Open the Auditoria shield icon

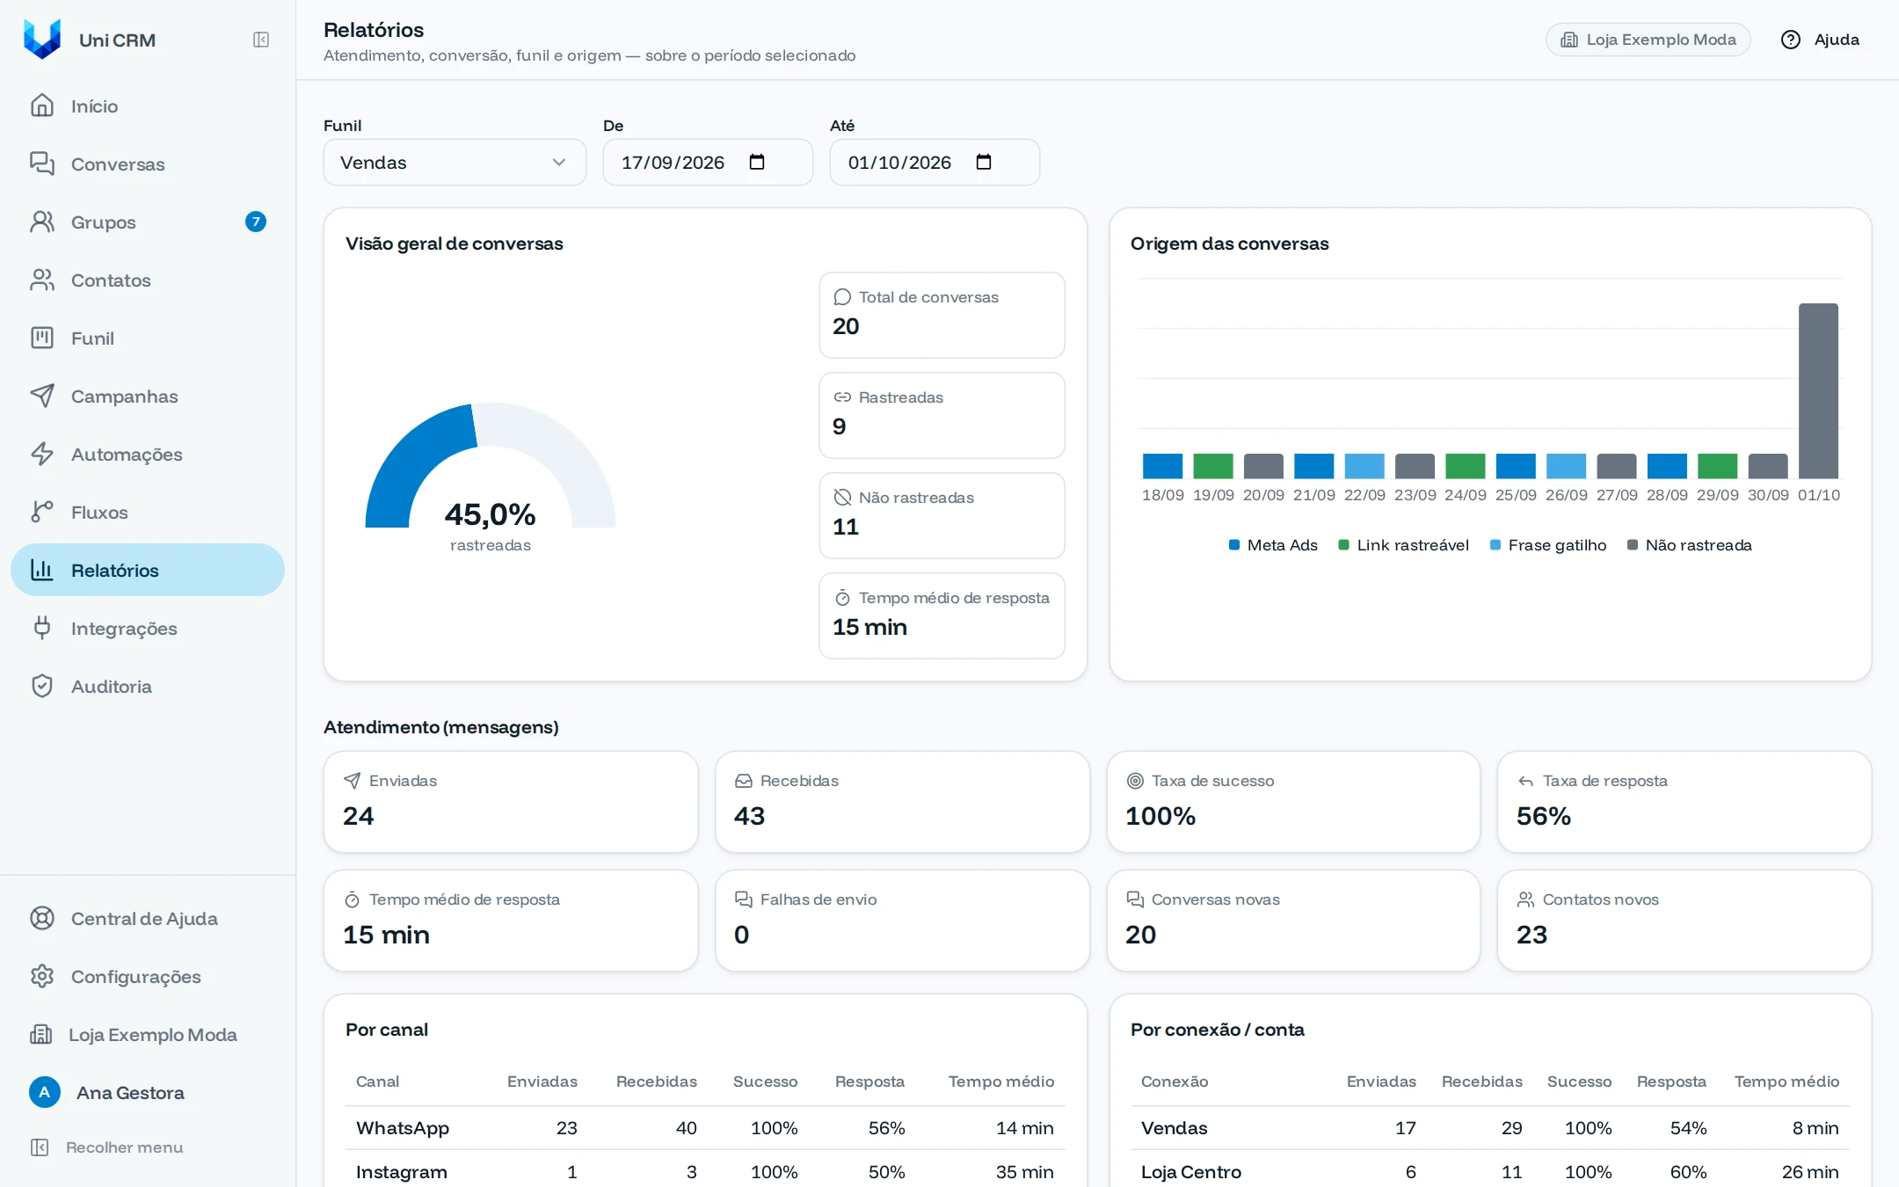coord(42,686)
